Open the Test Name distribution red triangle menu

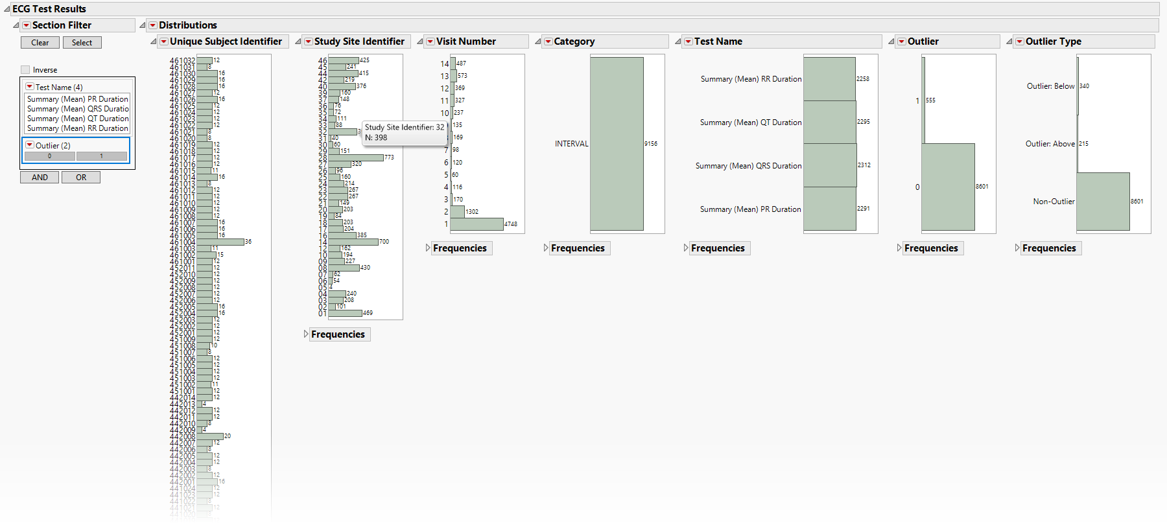689,41
